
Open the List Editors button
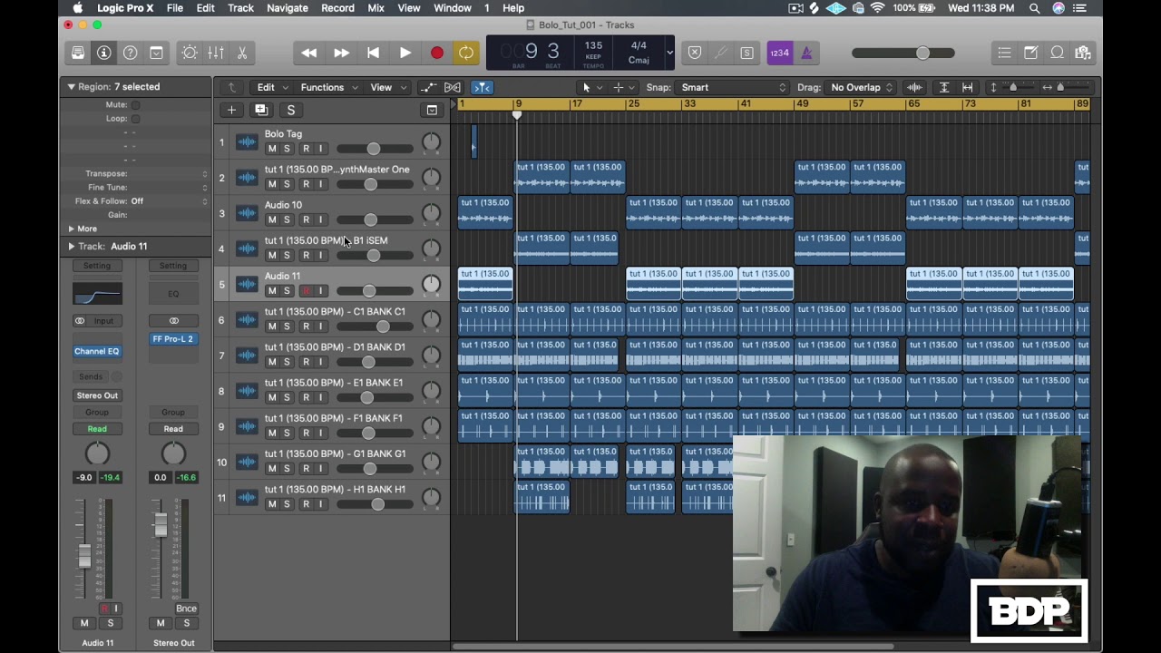[x=1004, y=53]
